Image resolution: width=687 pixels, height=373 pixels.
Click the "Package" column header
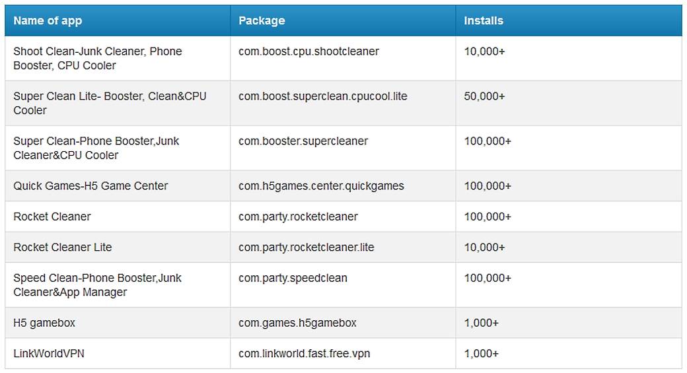point(262,20)
